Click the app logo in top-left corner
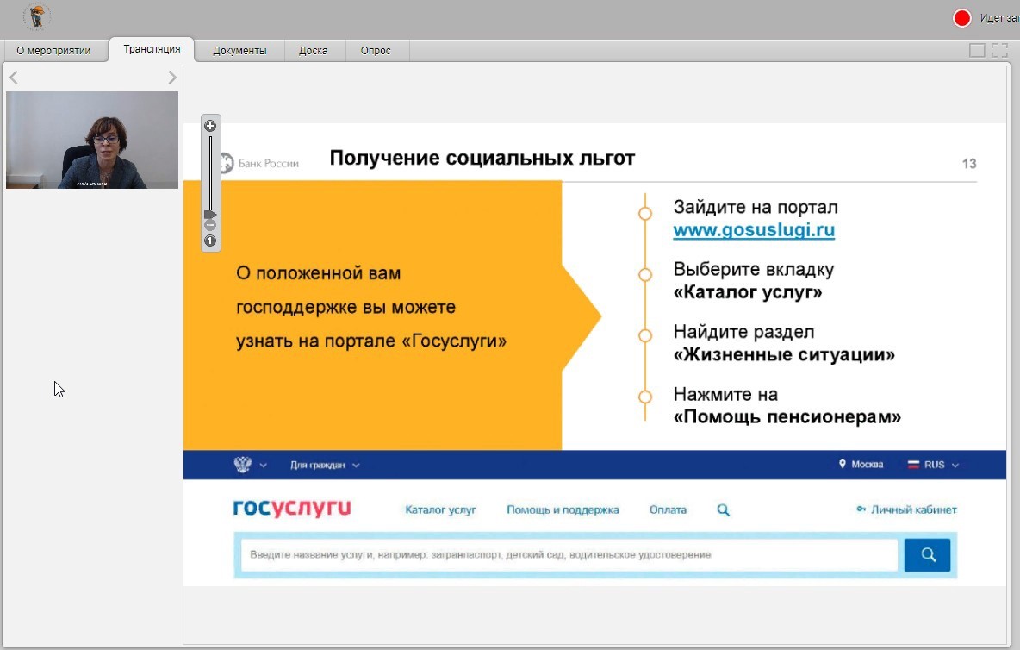This screenshot has height=650, width=1020. 37,17
